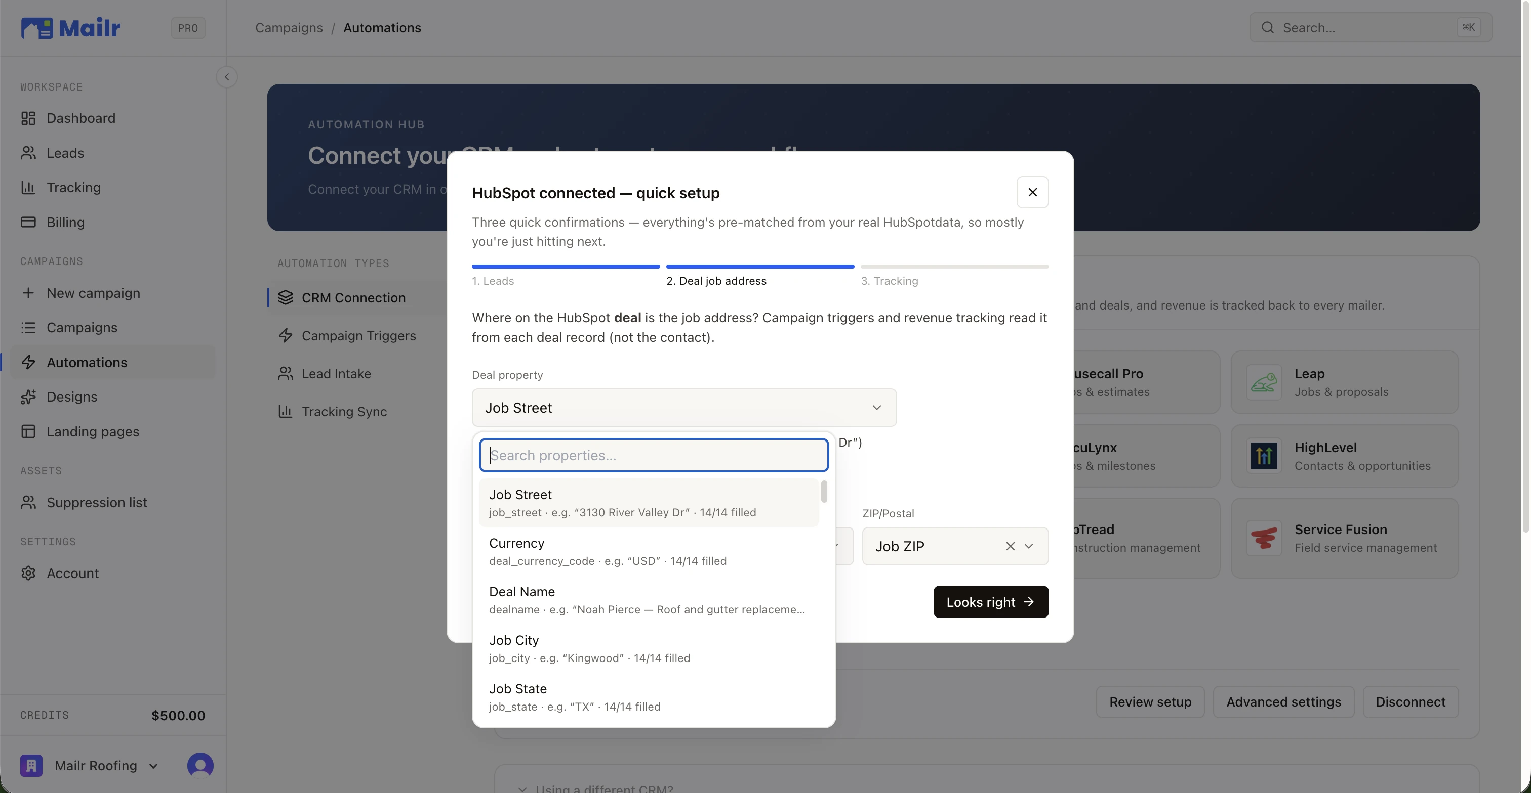Image resolution: width=1531 pixels, height=793 pixels.
Task: Open Designs in the sidebar
Action: (112, 397)
